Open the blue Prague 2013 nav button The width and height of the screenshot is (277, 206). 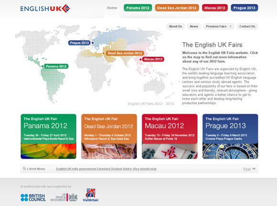tap(245, 8)
